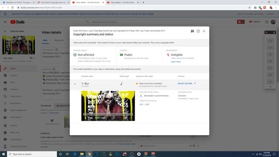Close the Copyright summary dialog
The width and height of the screenshot is (279, 157).
click(204, 31)
